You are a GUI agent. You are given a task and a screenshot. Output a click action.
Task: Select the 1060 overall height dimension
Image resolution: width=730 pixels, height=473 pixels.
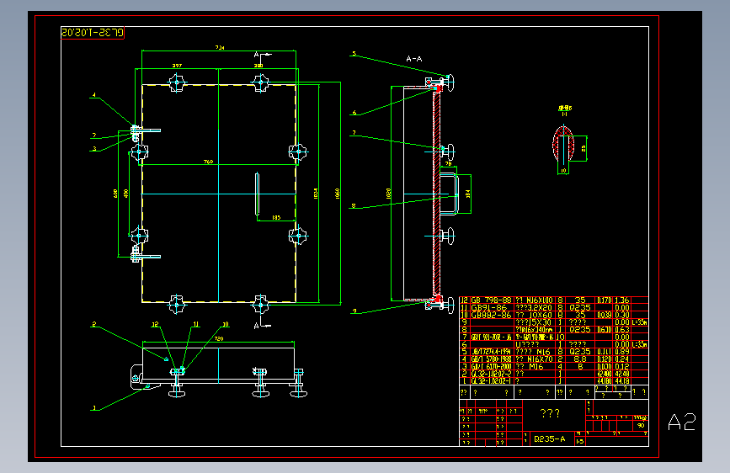(x=337, y=194)
